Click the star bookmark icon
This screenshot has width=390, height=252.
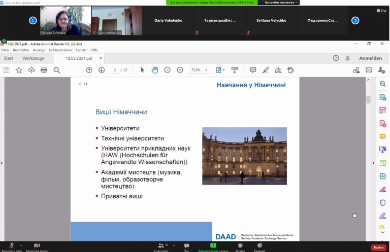19,70
